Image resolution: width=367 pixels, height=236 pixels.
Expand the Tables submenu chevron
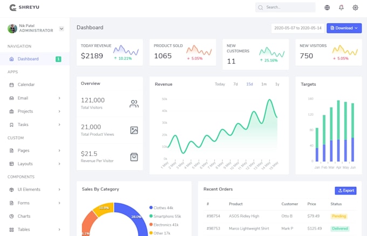[59, 230]
